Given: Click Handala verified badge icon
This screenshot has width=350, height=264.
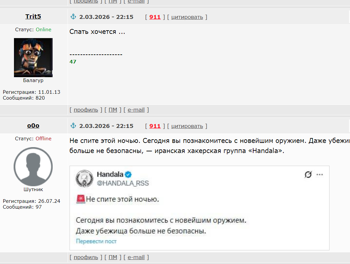Looking at the screenshot, I should [128, 174].
